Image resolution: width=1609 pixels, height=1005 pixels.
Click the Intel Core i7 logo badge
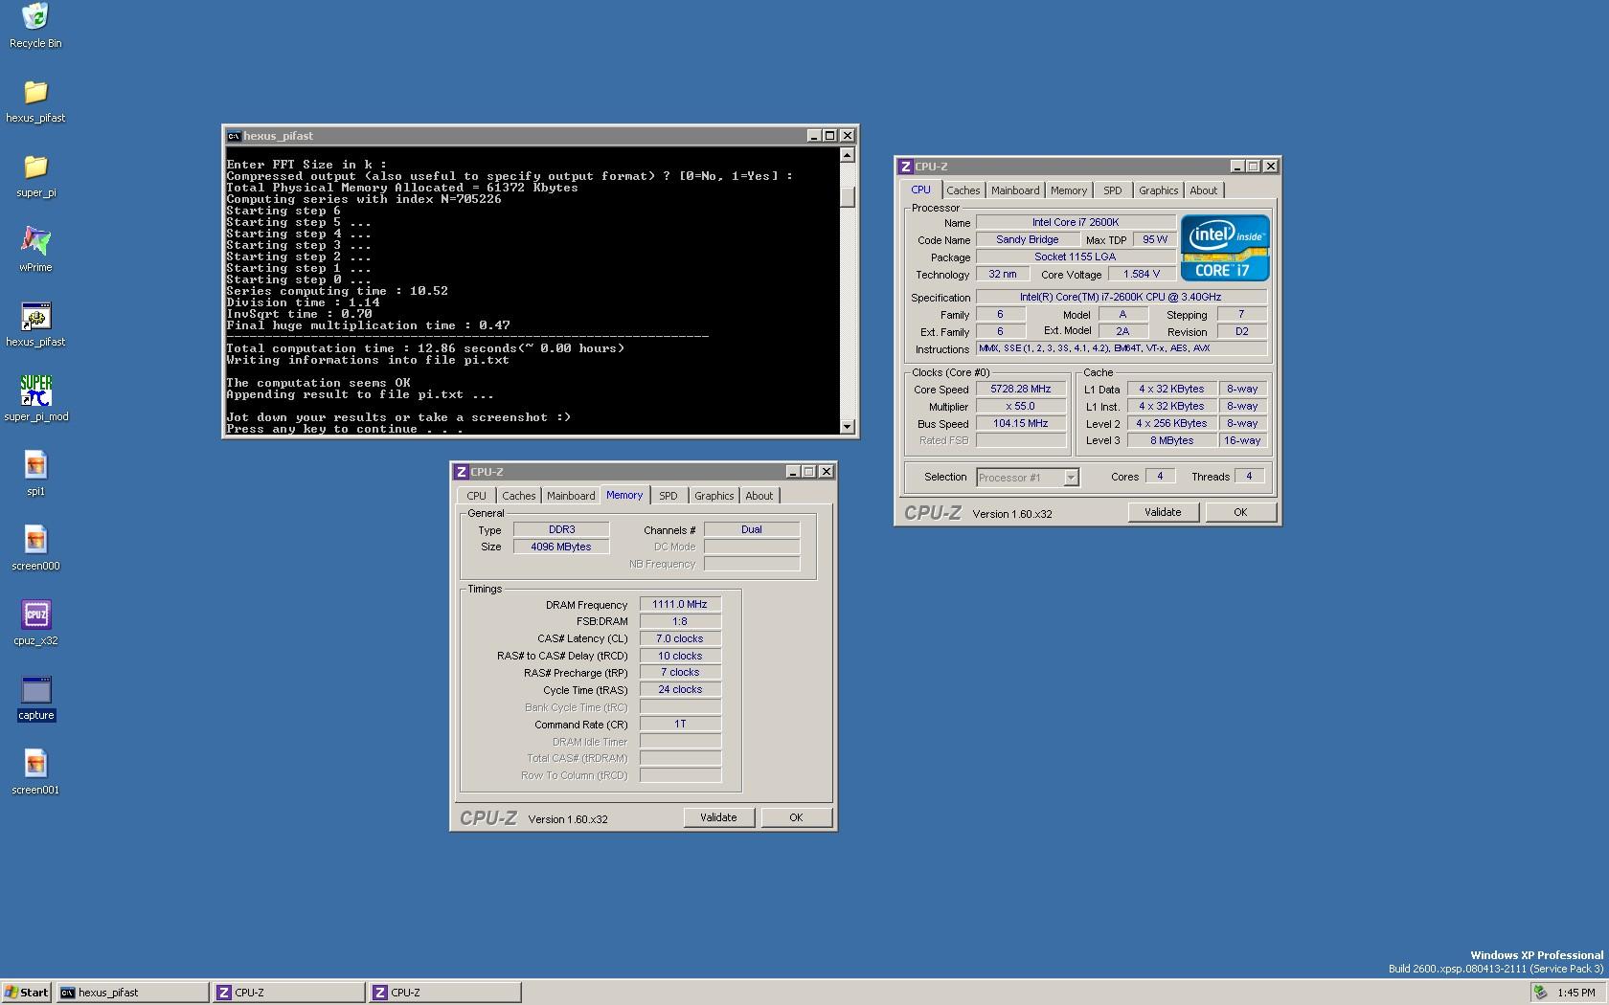1225,247
